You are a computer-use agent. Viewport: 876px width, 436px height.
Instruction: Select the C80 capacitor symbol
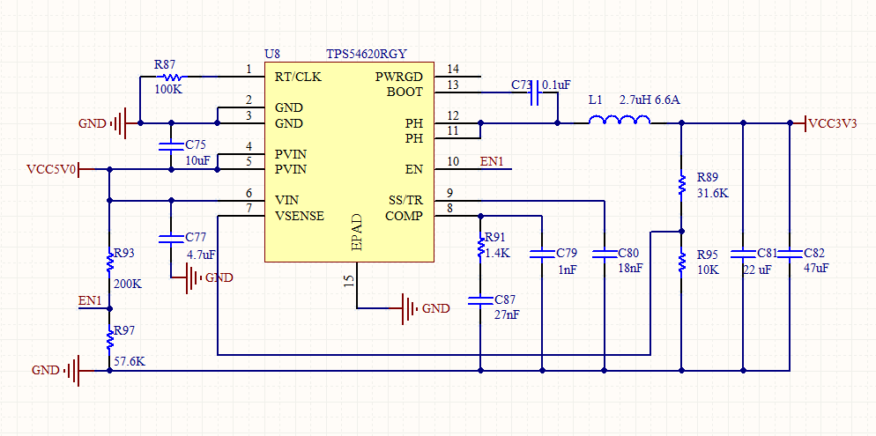point(604,254)
